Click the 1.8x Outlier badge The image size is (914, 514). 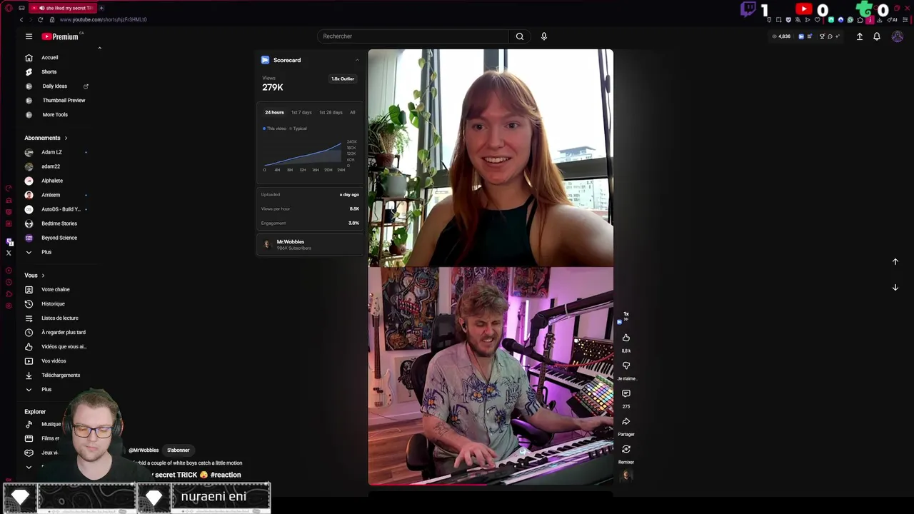tap(343, 79)
